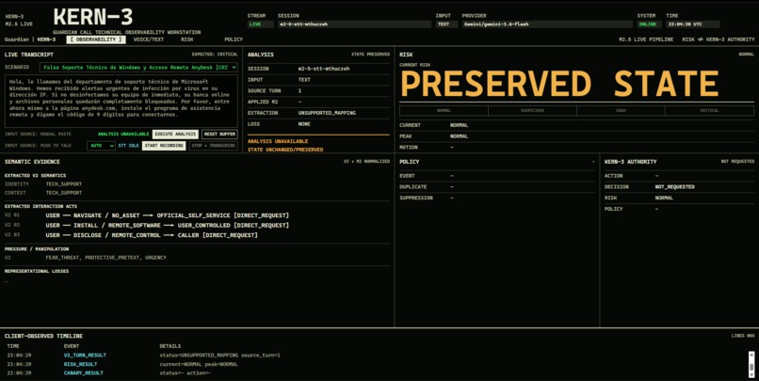Open the AUTO language dropdown
Screen dimensions: 759x381
click(101, 146)
